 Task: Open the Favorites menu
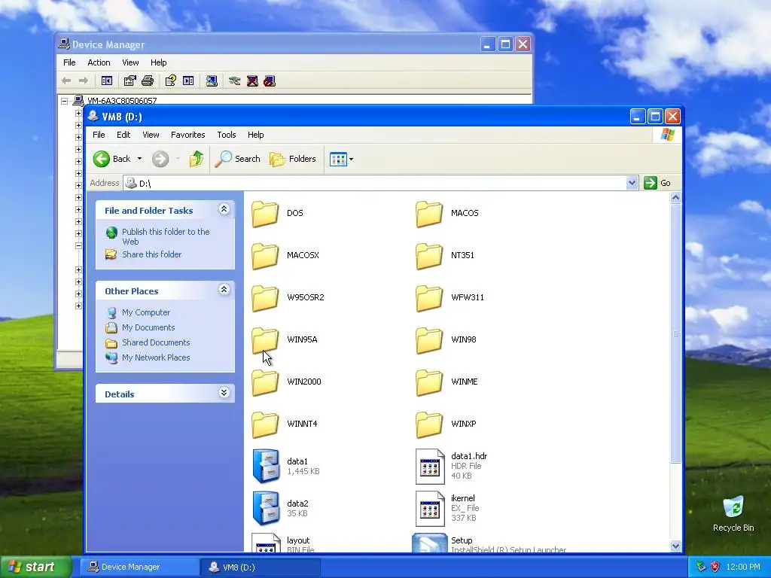187,135
